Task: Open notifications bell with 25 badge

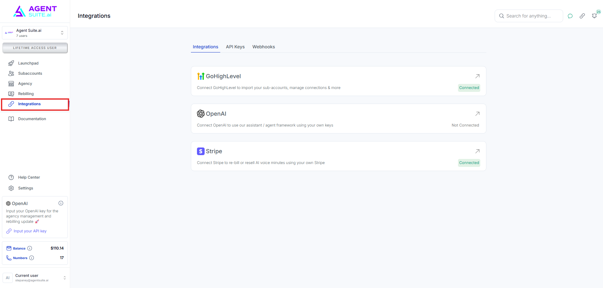Action: pyautogui.click(x=594, y=16)
